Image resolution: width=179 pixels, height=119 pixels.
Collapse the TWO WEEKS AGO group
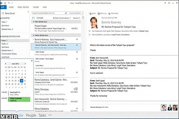33,22
